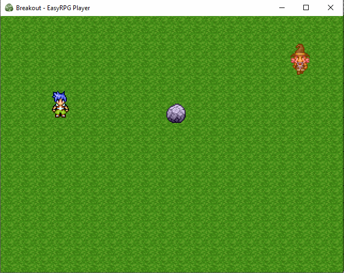Maximize the Breakout window

[306, 7]
